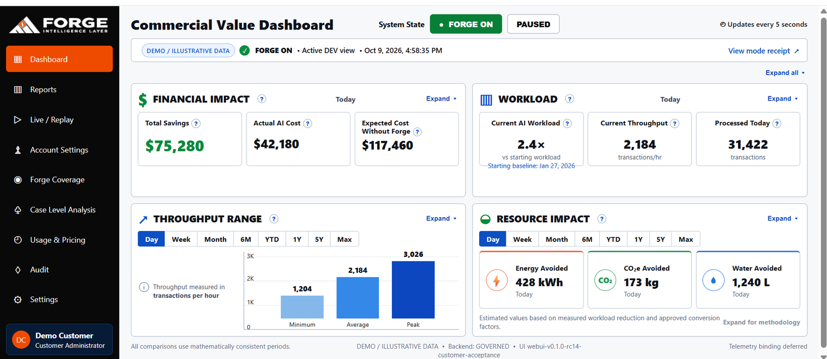This screenshot has width=827, height=359.
Task: Select 1Y tab in Throughput Range
Action: [297, 239]
